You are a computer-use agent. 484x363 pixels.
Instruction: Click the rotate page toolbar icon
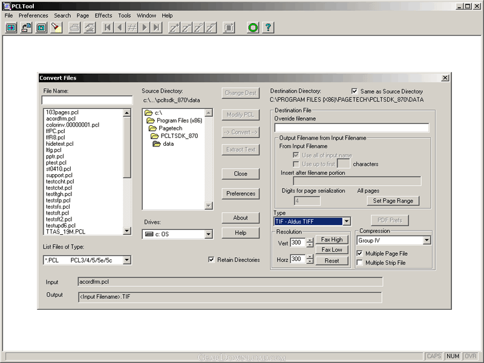coord(229,28)
